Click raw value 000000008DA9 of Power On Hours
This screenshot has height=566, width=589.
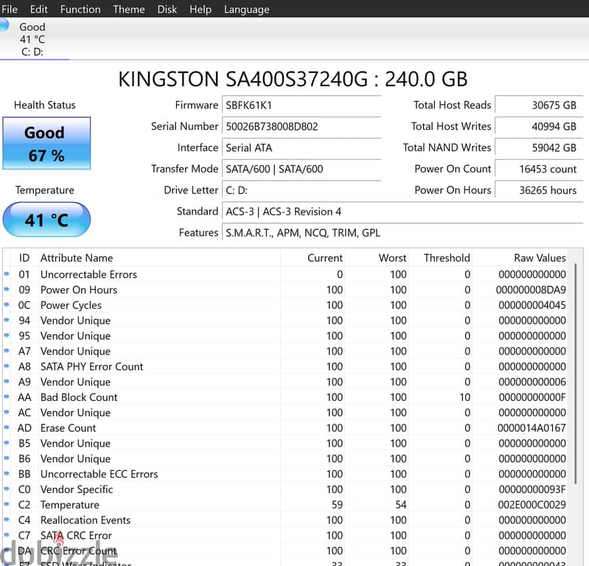[531, 290]
